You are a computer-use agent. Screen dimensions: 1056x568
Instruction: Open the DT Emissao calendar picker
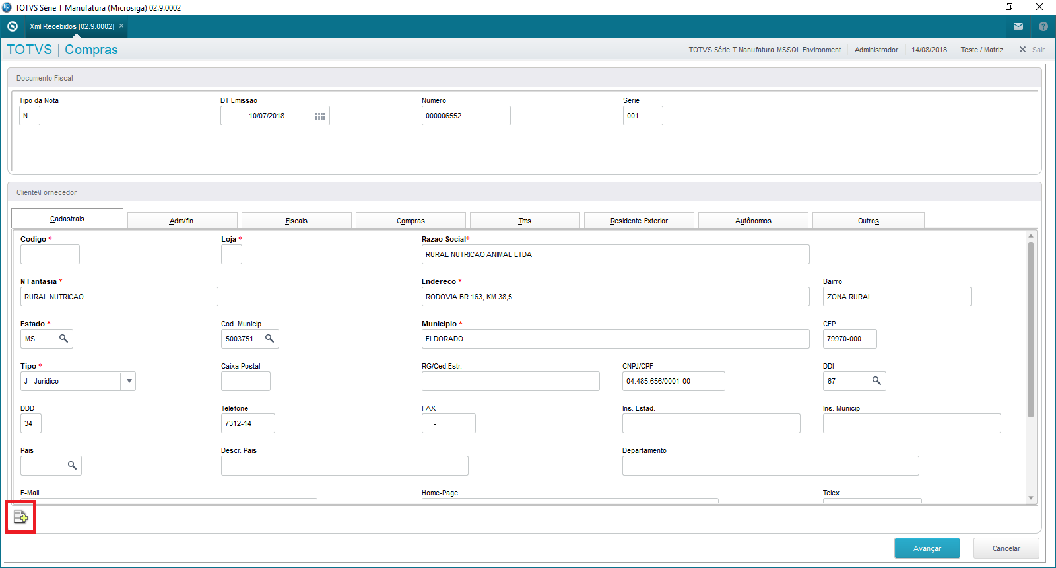320,116
